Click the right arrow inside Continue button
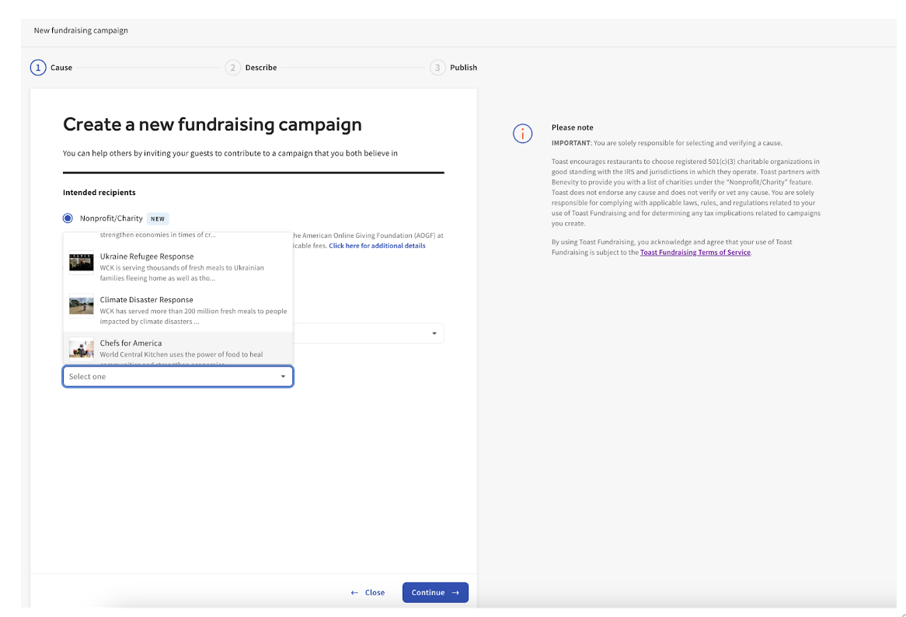This screenshot has width=906, height=617. pyautogui.click(x=455, y=593)
